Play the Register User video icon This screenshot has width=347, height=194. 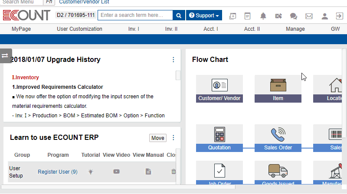pyautogui.click(x=116, y=171)
